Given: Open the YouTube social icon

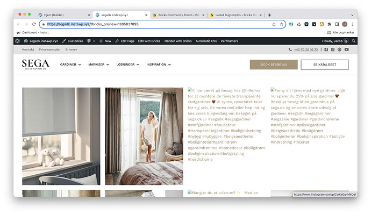Looking at the screenshot, I should 346,49.
